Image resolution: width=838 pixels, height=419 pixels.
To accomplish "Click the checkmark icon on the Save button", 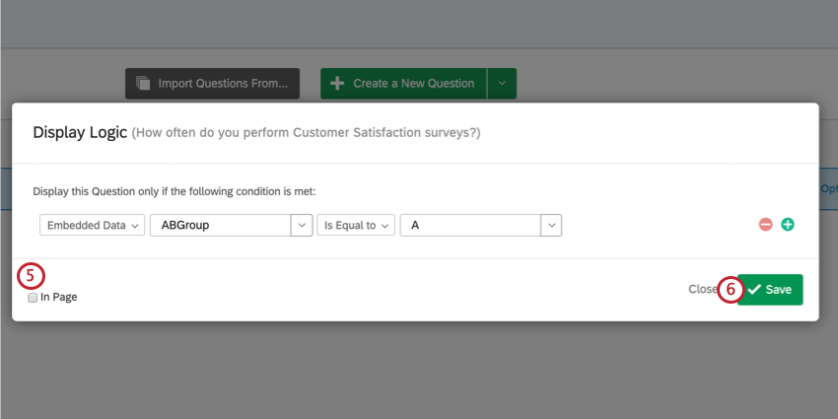I will tap(754, 290).
